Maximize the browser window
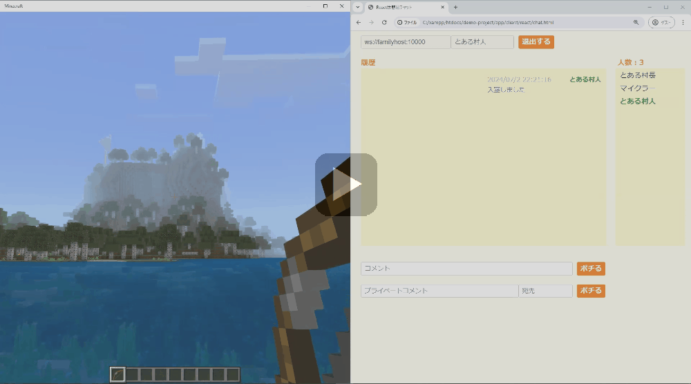Viewport: 691px width, 384px height. pyautogui.click(x=666, y=7)
